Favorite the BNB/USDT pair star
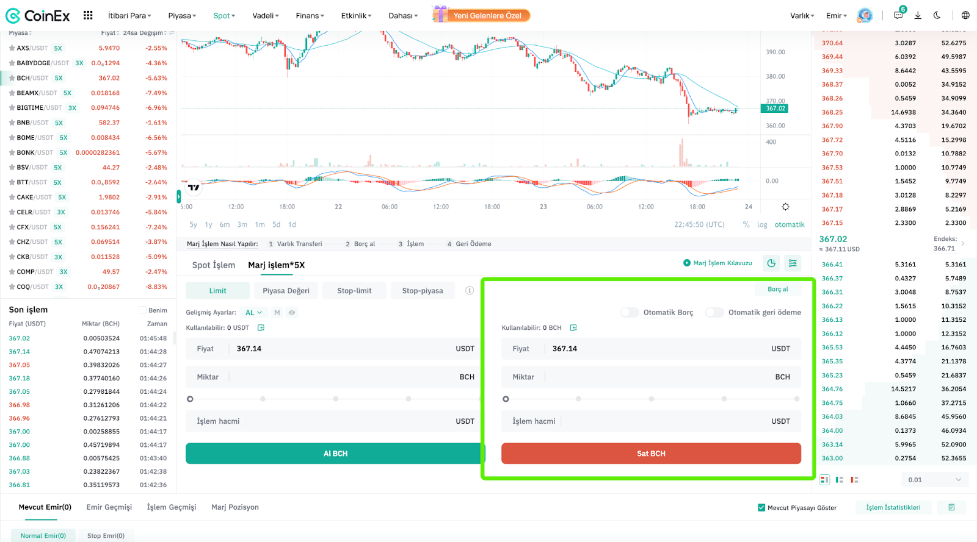The height and width of the screenshot is (542, 977). 12,123
